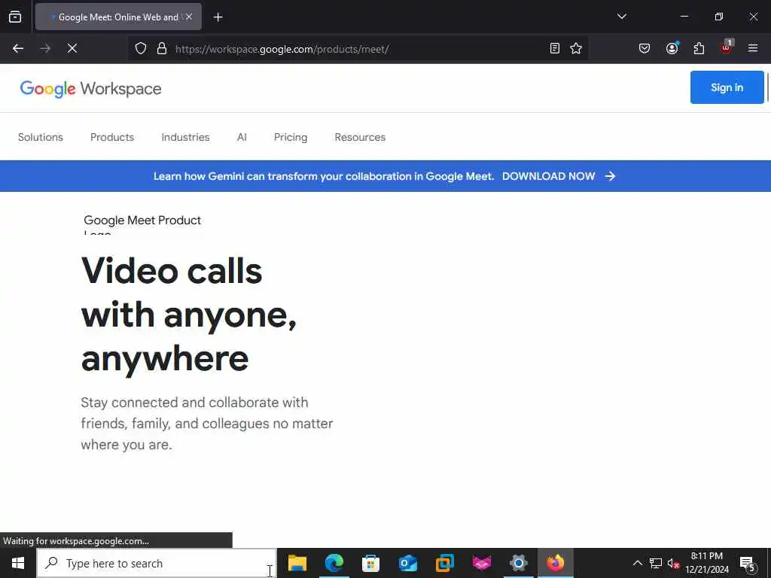Open tracking protection shield panel
771x578 pixels.
click(x=141, y=49)
